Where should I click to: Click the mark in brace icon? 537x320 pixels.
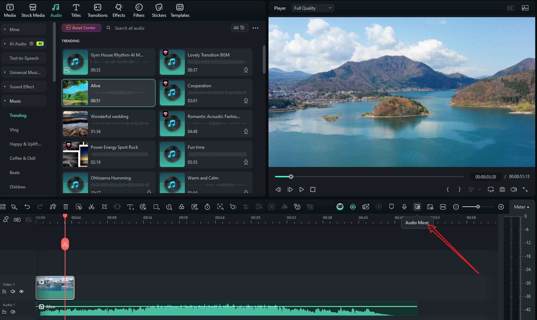[448, 189]
